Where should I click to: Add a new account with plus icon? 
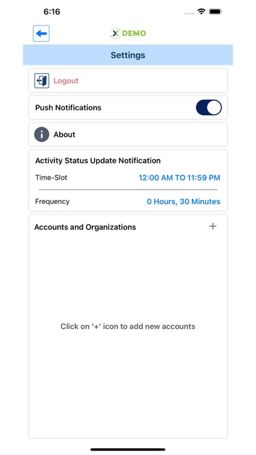[213, 226]
